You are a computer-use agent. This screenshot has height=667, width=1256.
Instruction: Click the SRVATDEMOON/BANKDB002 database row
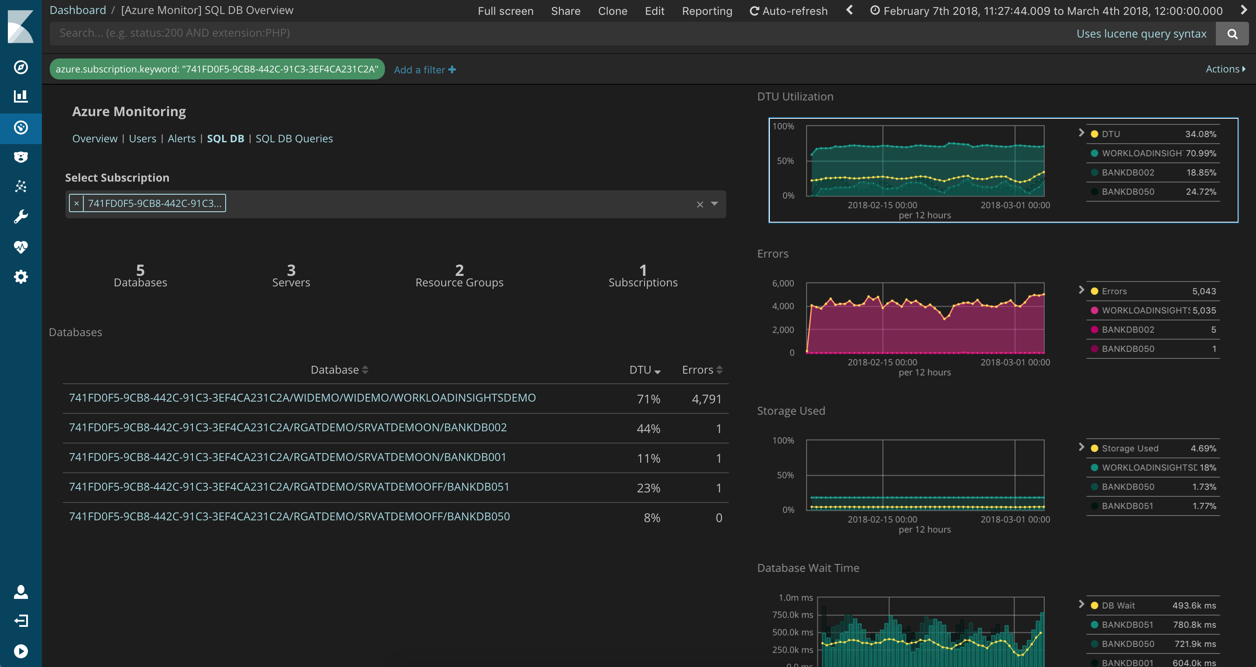[x=395, y=428]
